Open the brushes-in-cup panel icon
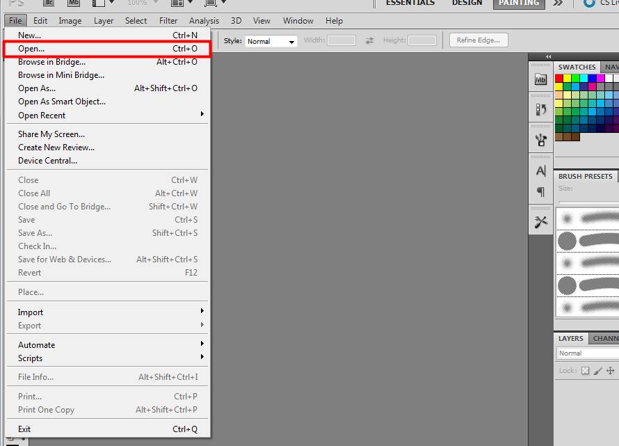Screen dimensions: 619x446 [540, 140]
